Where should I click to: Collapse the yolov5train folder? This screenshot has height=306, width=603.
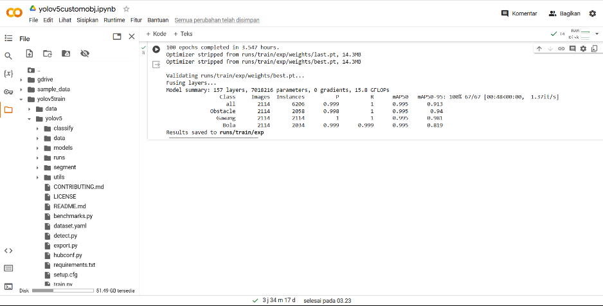pos(21,100)
